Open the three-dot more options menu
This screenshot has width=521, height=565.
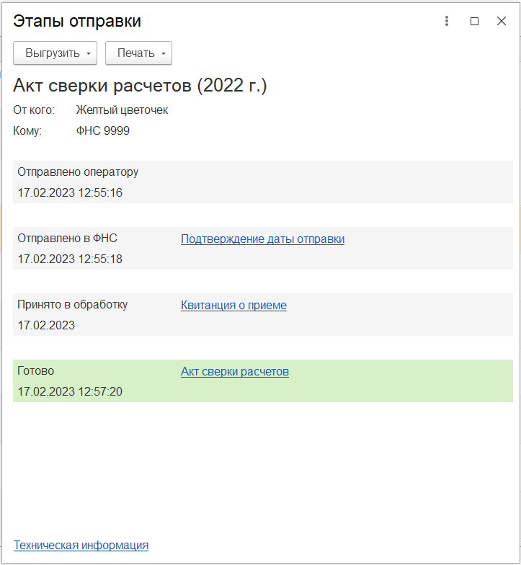coord(447,22)
